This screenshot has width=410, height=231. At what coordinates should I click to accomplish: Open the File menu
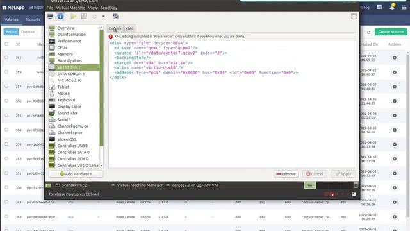coord(50,8)
